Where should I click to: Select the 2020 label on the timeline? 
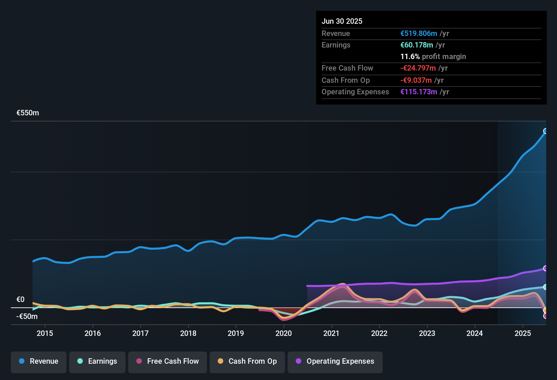284,333
